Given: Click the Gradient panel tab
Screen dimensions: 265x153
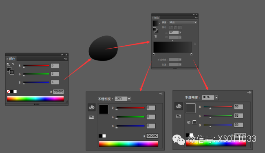Looking at the screenshot, I should (156, 18).
